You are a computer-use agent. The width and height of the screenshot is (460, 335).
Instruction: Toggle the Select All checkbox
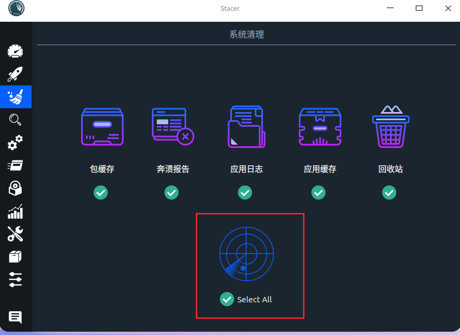pos(227,299)
